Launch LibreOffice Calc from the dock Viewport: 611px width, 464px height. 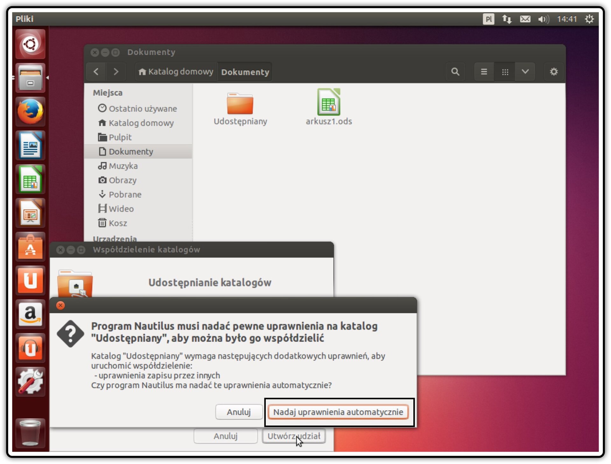tap(30, 179)
